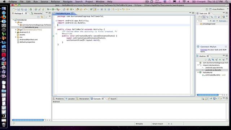
Task: Click the New Java Class green circle icon
Action: (x=71, y=9)
